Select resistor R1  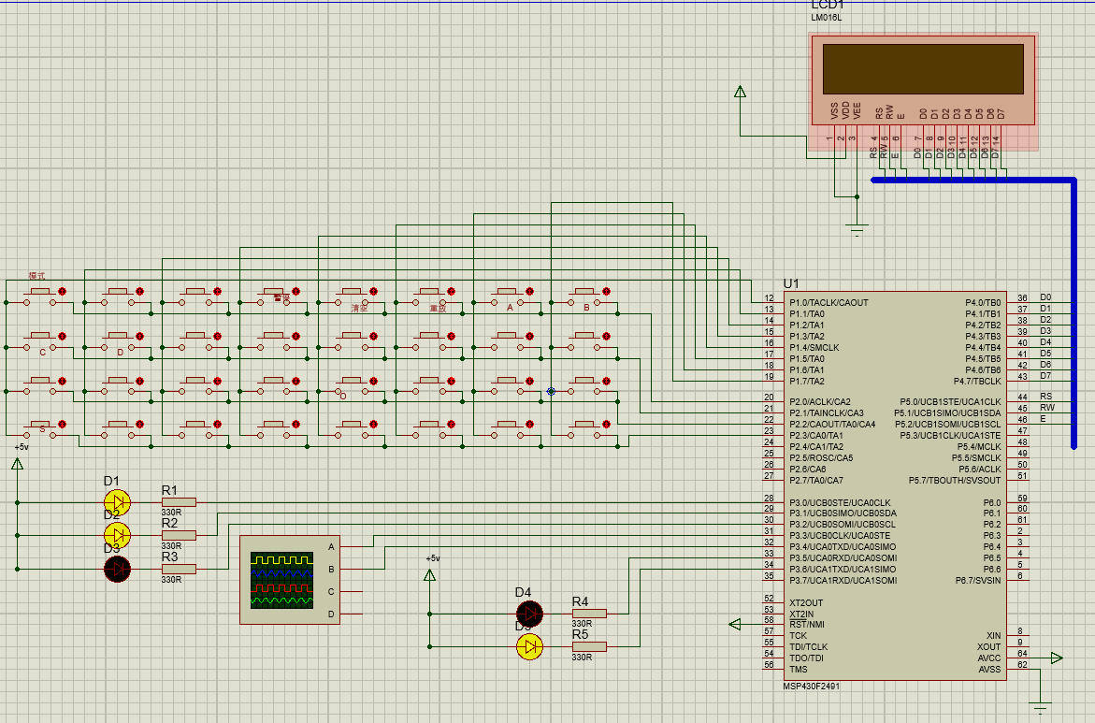click(x=179, y=502)
